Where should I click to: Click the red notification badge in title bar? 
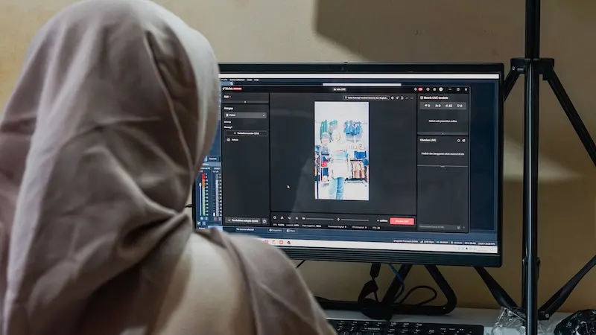(420, 89)
